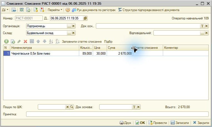The height and width of the screenshot is (127, 212).
Task: Move the row up with the arrow icon
Action: point(38,41)
